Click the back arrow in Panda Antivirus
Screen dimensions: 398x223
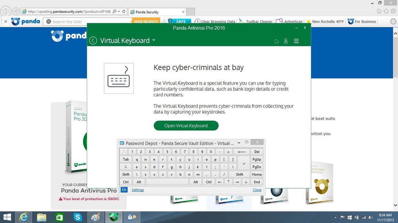pos(93,41)
